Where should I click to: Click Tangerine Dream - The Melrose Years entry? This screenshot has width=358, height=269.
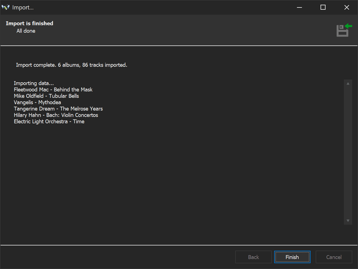click(x=58, y=109)
